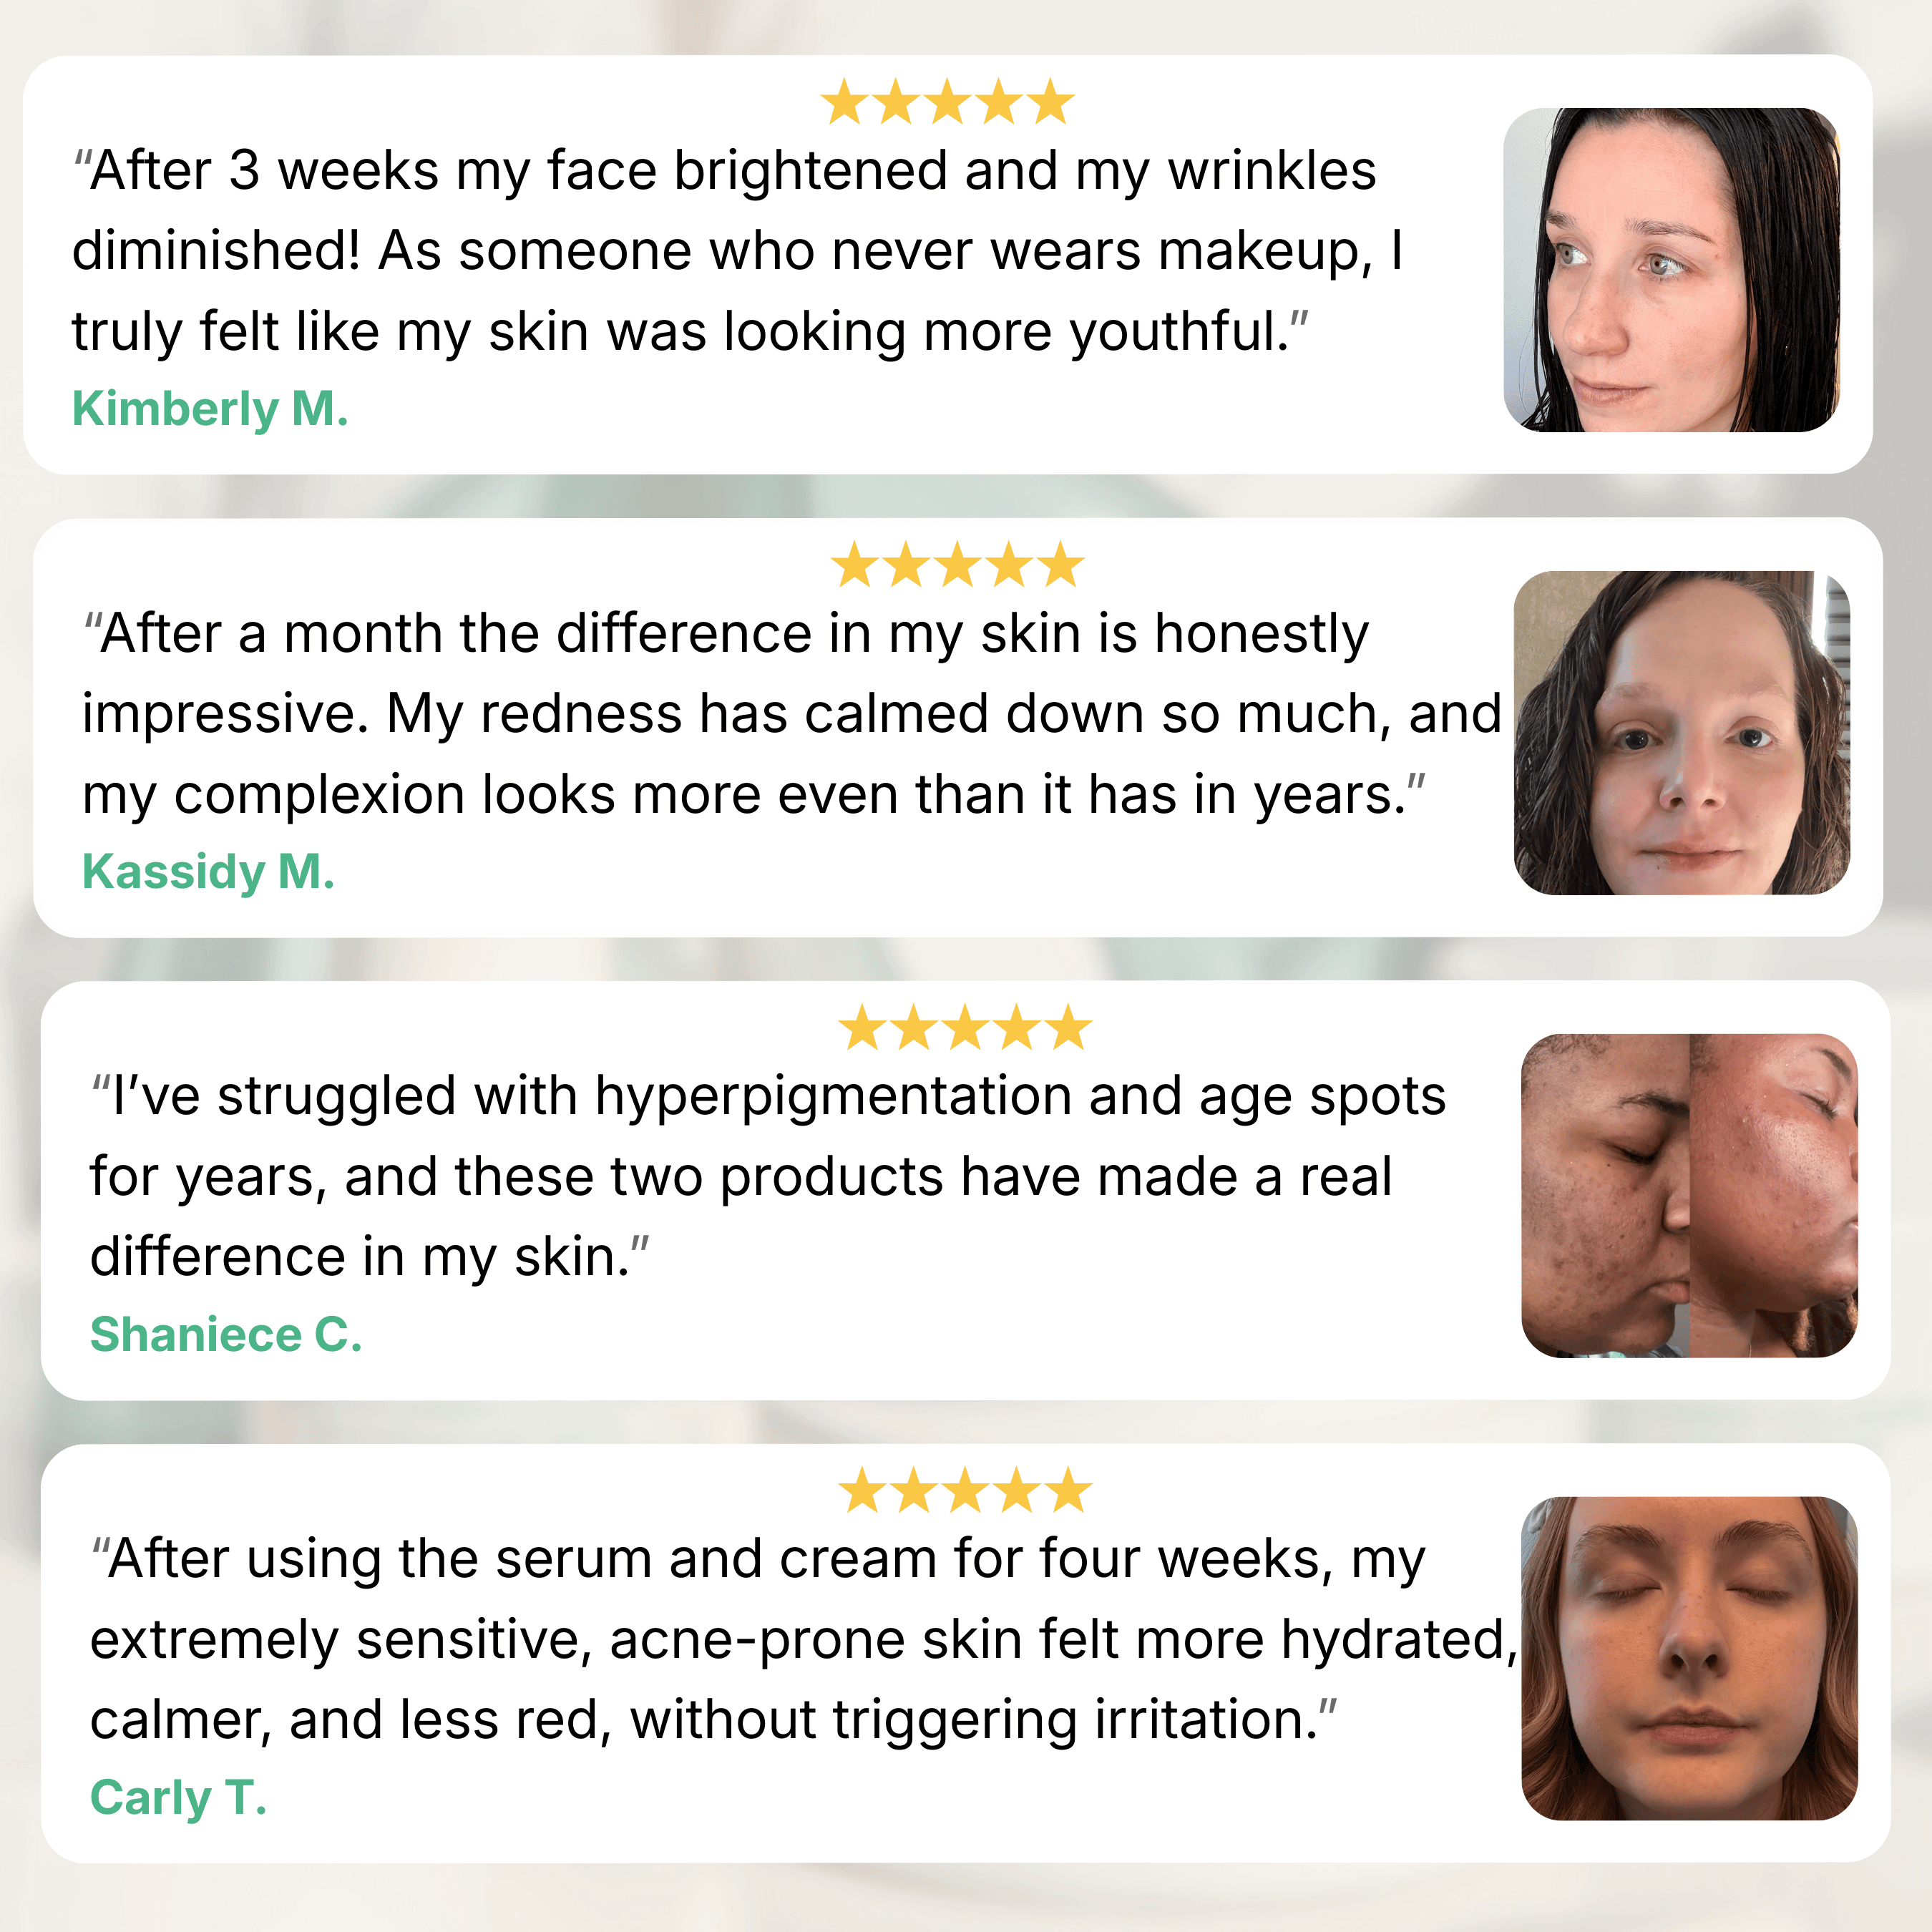
Task: Click the review text about serum and cream
Action: 804,1640
